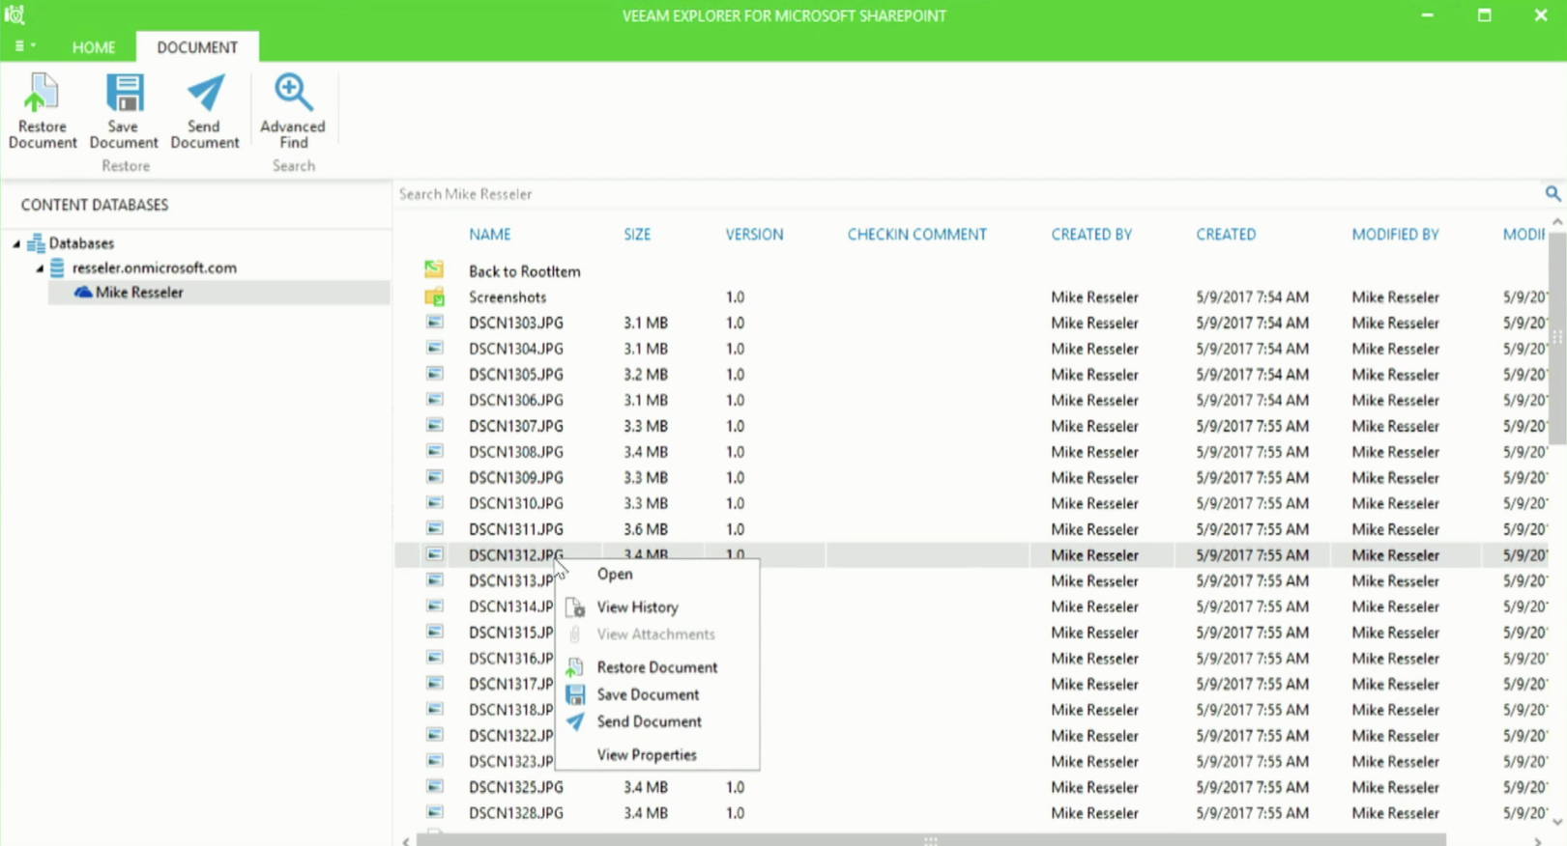Minimize the Veeam Explorer window
Image resolution: width=1567 pixels, height=846 pixels.
1427,15
